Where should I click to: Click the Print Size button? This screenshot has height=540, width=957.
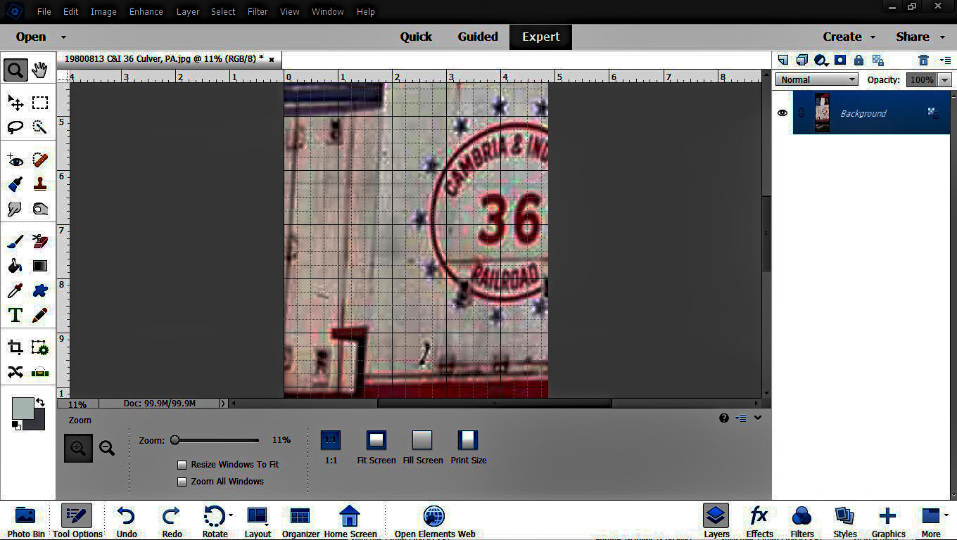click(468, 440)
